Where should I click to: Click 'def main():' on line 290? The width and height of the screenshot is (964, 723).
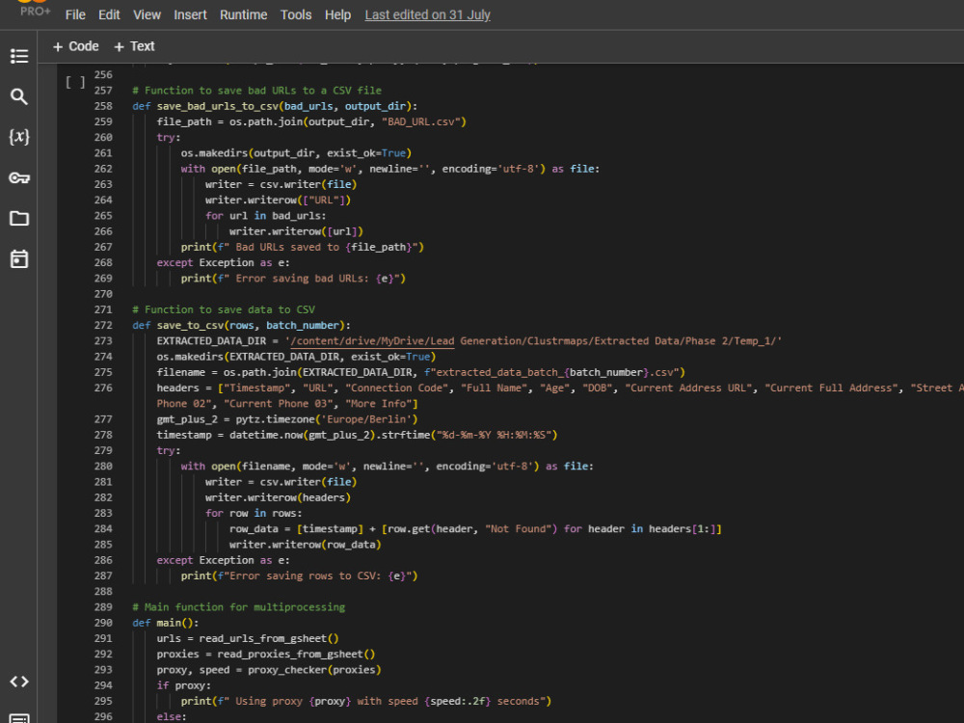tap(166, 623)
